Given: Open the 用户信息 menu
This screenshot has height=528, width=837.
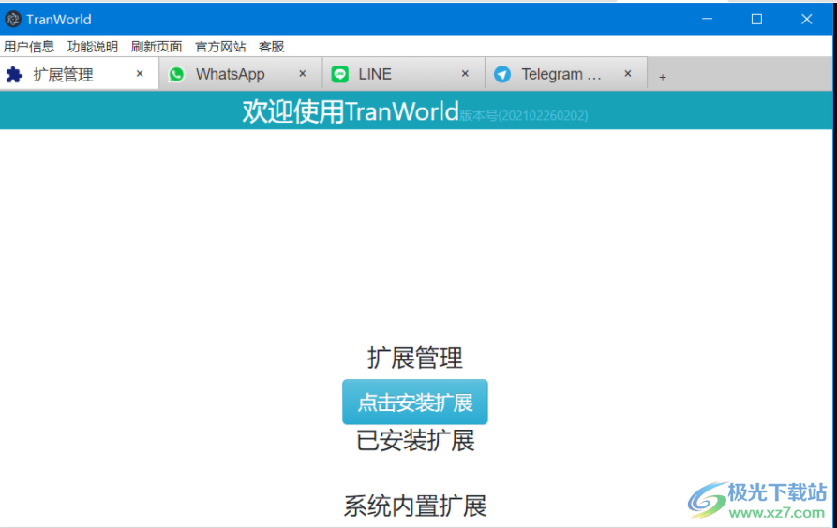Looking at the screenshot, I should point(29,47).
